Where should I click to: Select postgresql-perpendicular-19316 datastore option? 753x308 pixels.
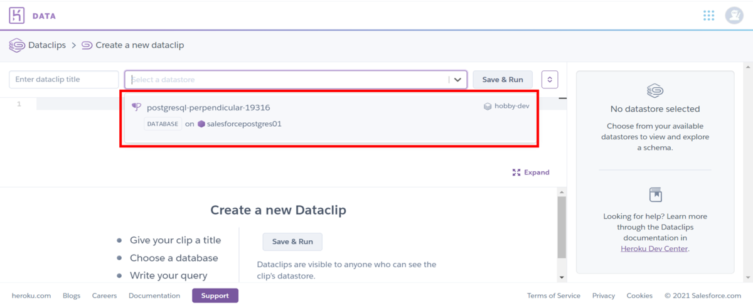329,117
